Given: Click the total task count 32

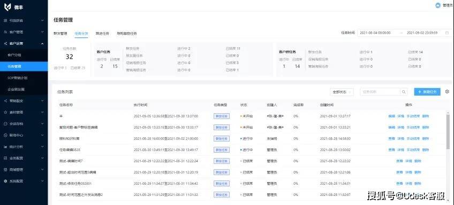Looking at the screenshot, I should [x=69, y=57].
